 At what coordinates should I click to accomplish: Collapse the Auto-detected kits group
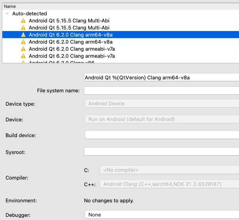click(7, 13)
